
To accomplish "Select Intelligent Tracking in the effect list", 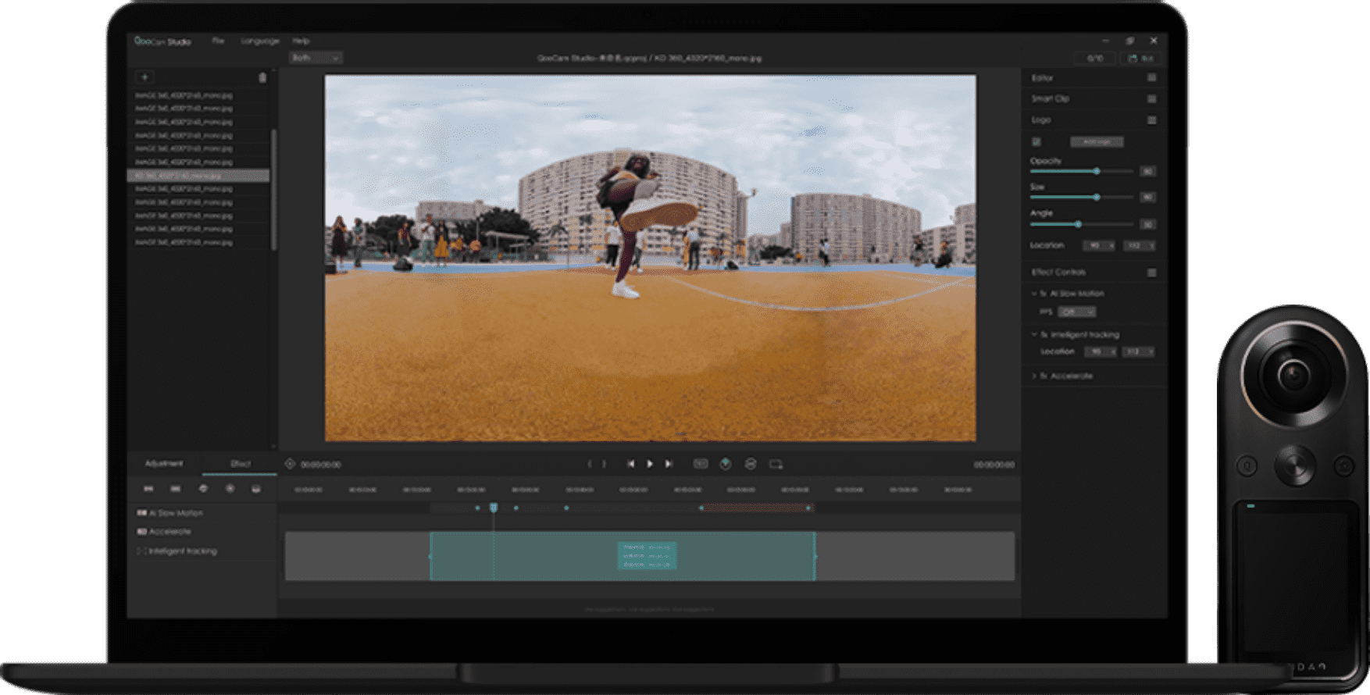I will click(183, 551).
